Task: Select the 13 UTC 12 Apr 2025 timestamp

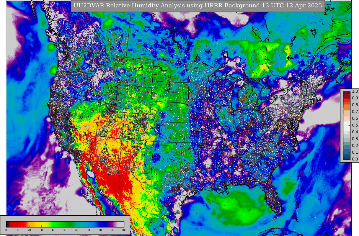Action: [291, 6]
